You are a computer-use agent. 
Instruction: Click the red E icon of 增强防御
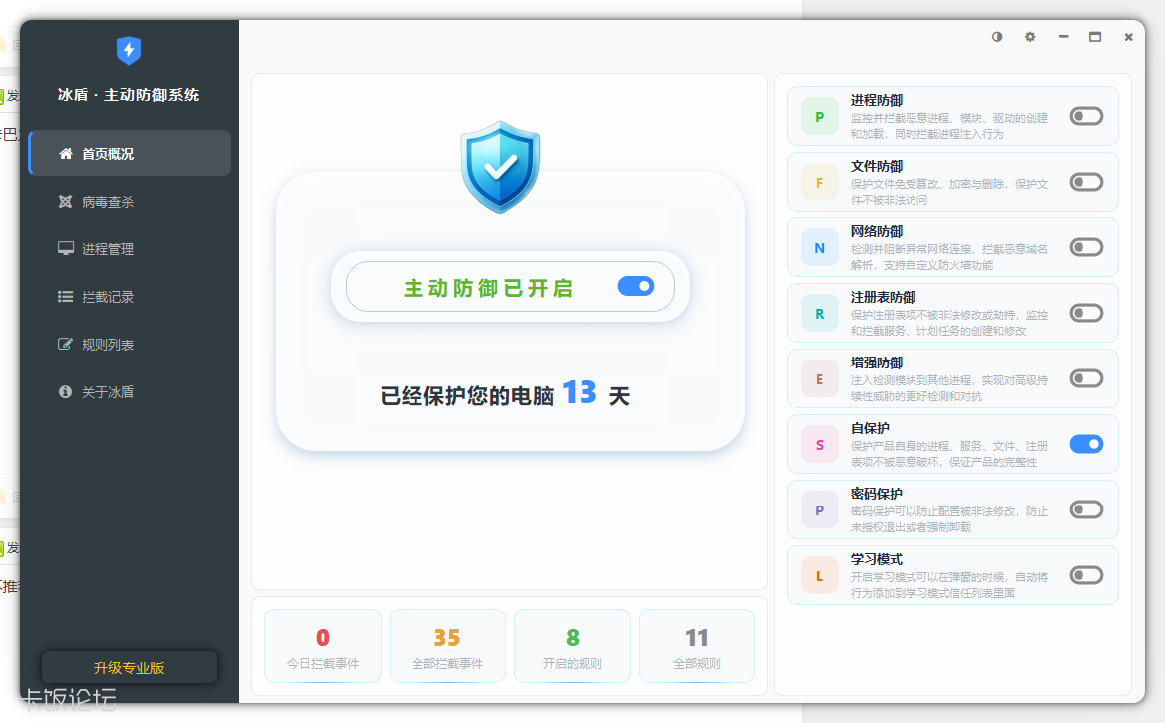coord(819,379)
